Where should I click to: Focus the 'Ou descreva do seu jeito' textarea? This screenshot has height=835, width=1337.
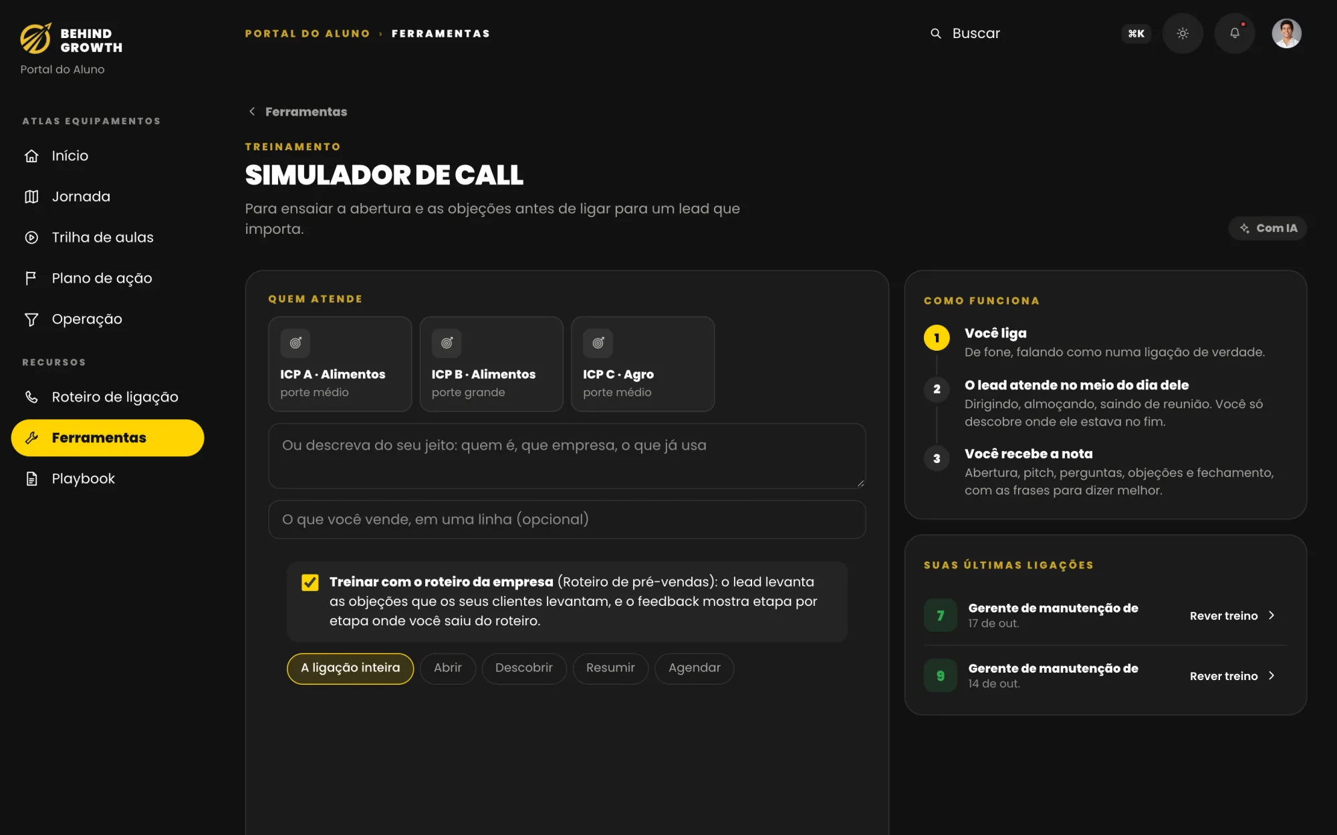coord(567,456)
